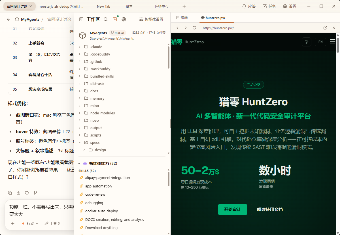Switch to the 设置 tab

click(129, 6)
